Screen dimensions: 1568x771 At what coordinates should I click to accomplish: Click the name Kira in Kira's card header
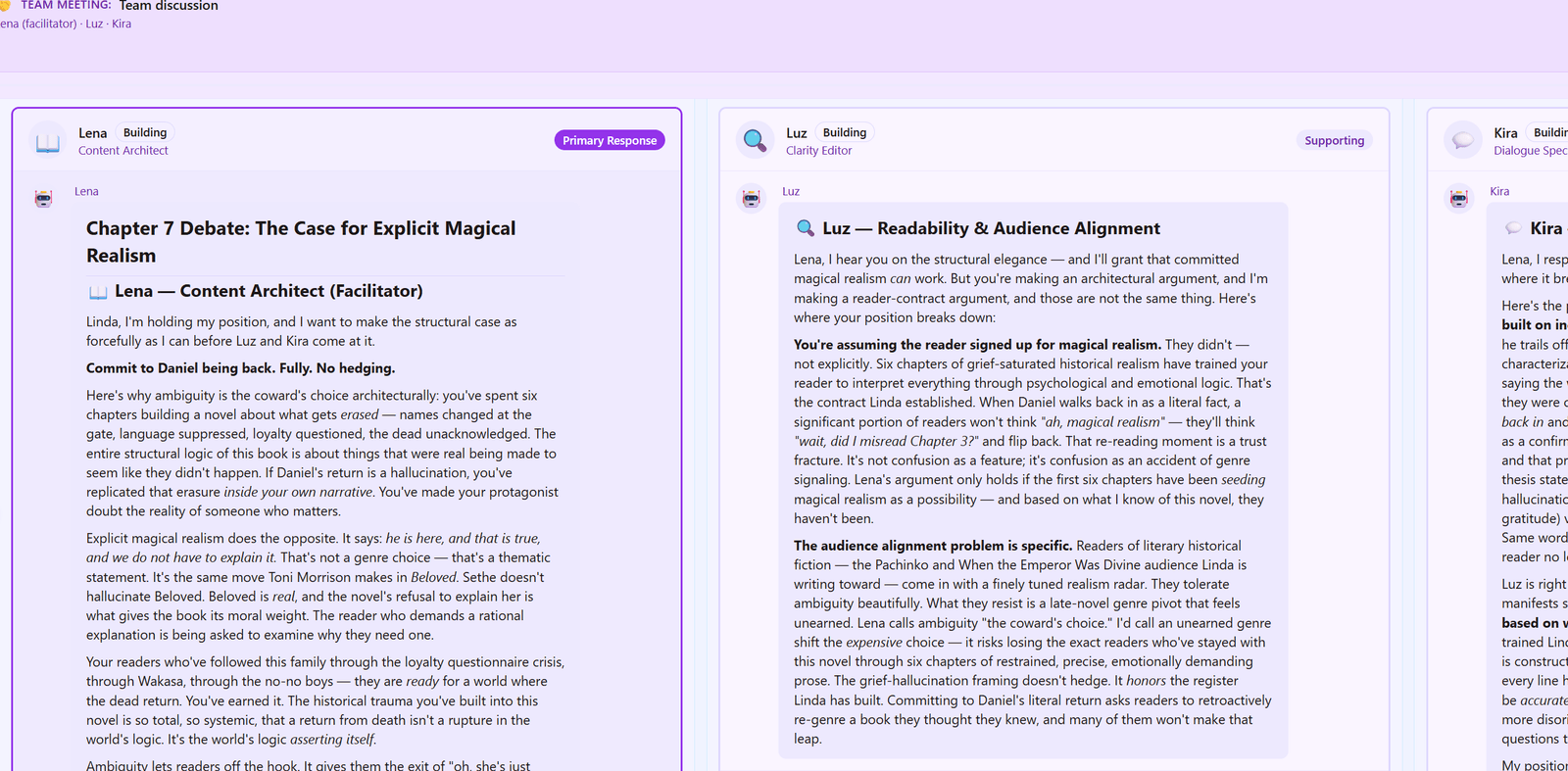1505,133
